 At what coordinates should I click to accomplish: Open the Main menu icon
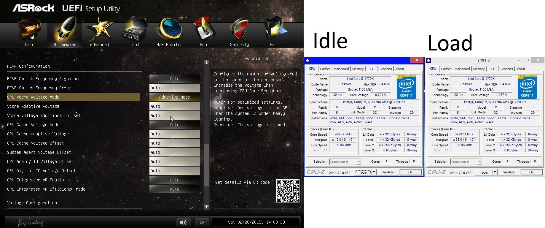29,30
